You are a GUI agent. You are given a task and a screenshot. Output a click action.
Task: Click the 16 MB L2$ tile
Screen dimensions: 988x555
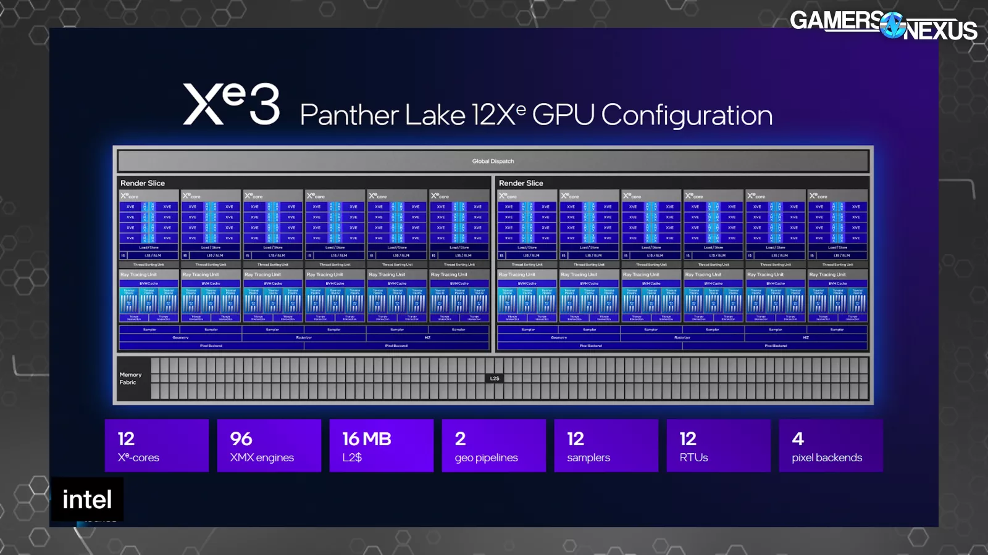[x=382, y=446]
